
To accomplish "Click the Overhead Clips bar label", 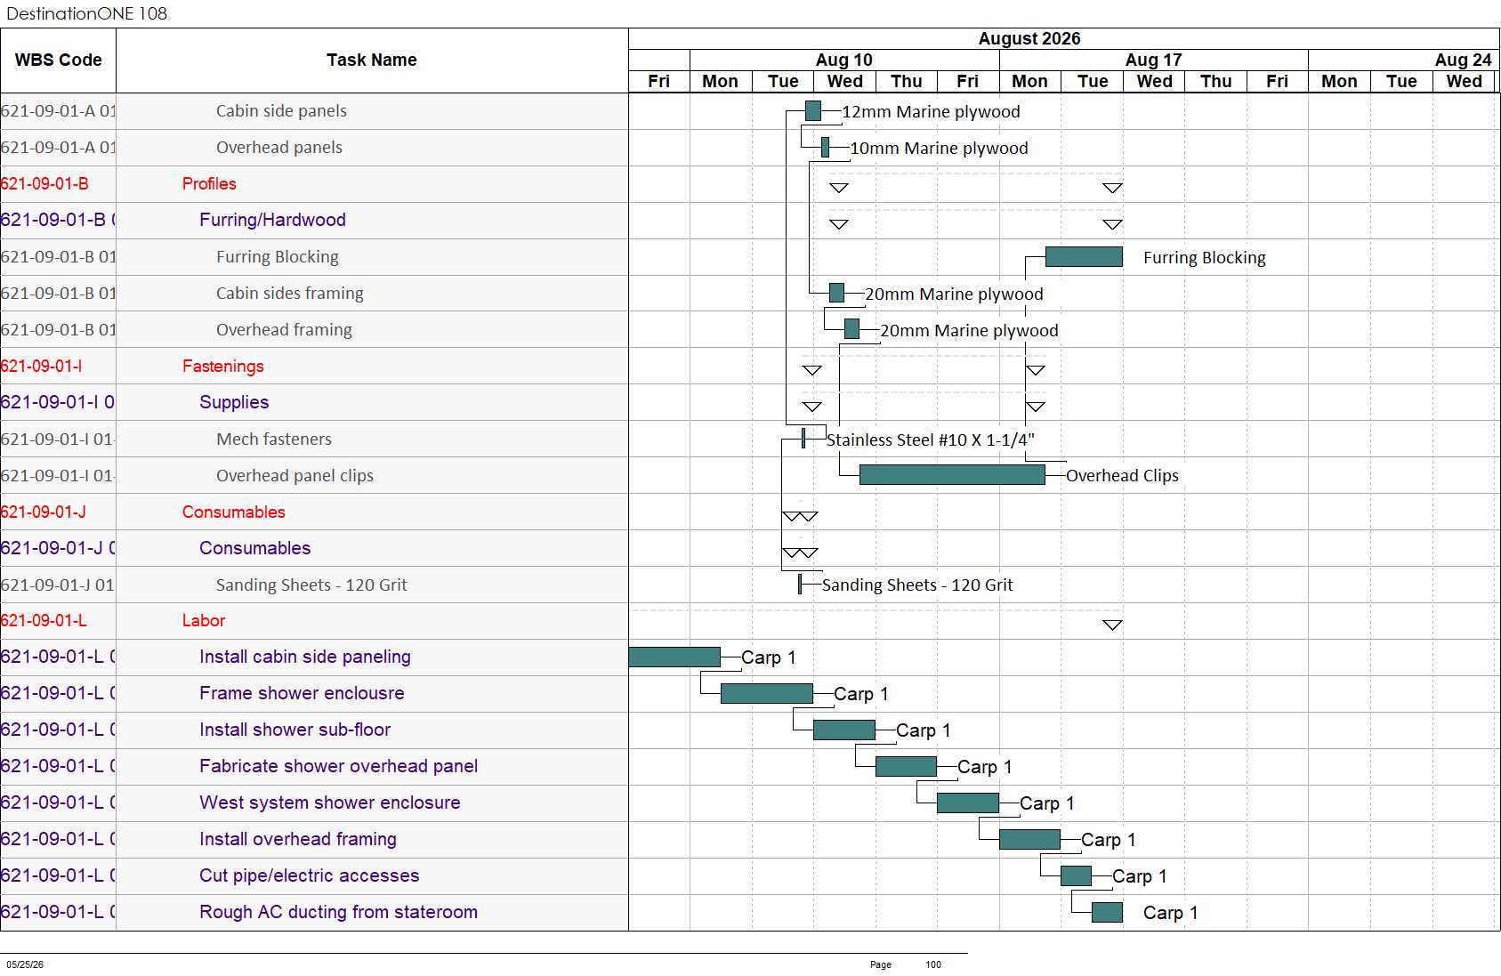I will [x=1122, y=476].
